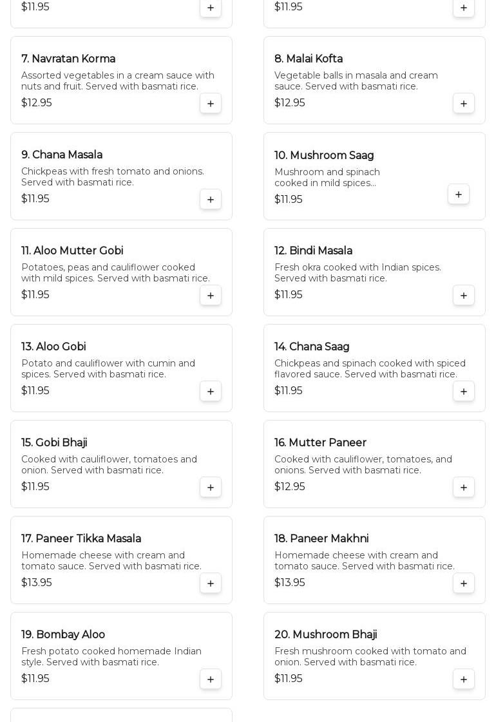Add Navratan Korma to cart
The width and height of the screenshot is (496, 722).
point(211,104)
